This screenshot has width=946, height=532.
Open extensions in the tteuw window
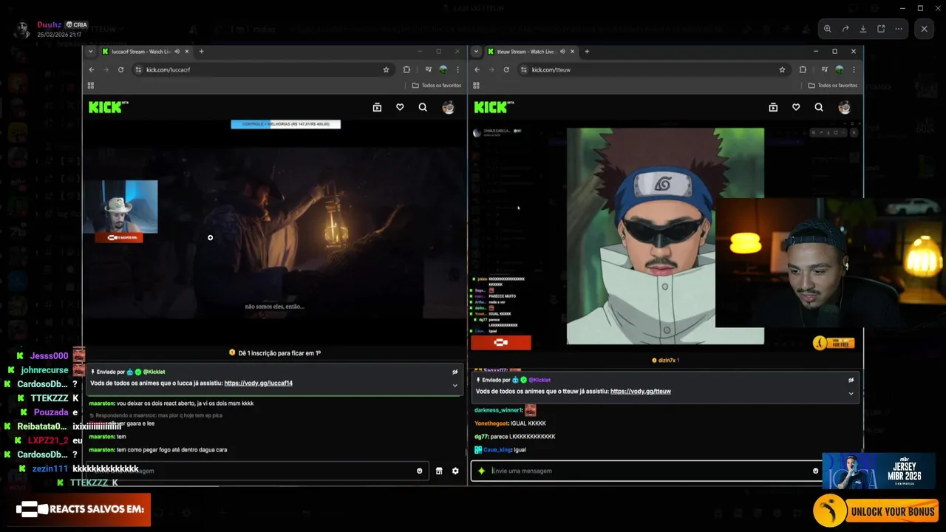(x=803, y=69)
